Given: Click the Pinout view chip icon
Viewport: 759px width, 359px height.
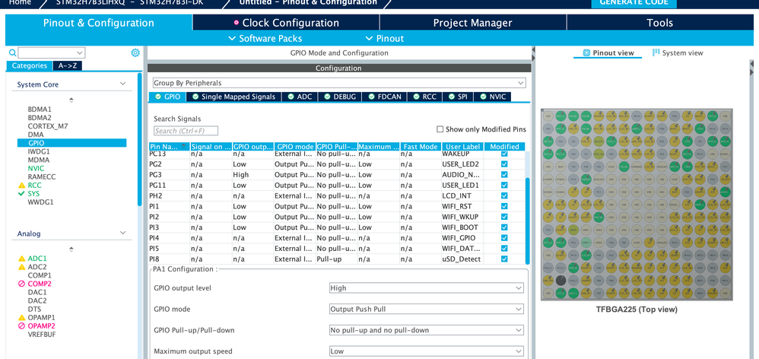Looking at the screenshot, I should tap(586, 52).
